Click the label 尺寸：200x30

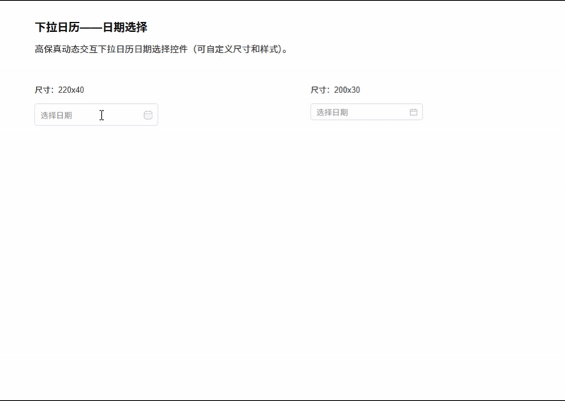coord(335,90)
